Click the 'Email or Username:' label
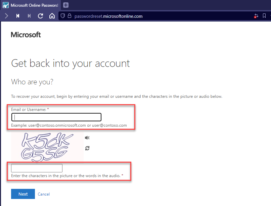The image size is (271, 206). click(x=29, y=110)
